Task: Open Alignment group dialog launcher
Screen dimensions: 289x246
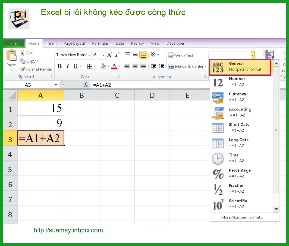Action: coord(205,76)
